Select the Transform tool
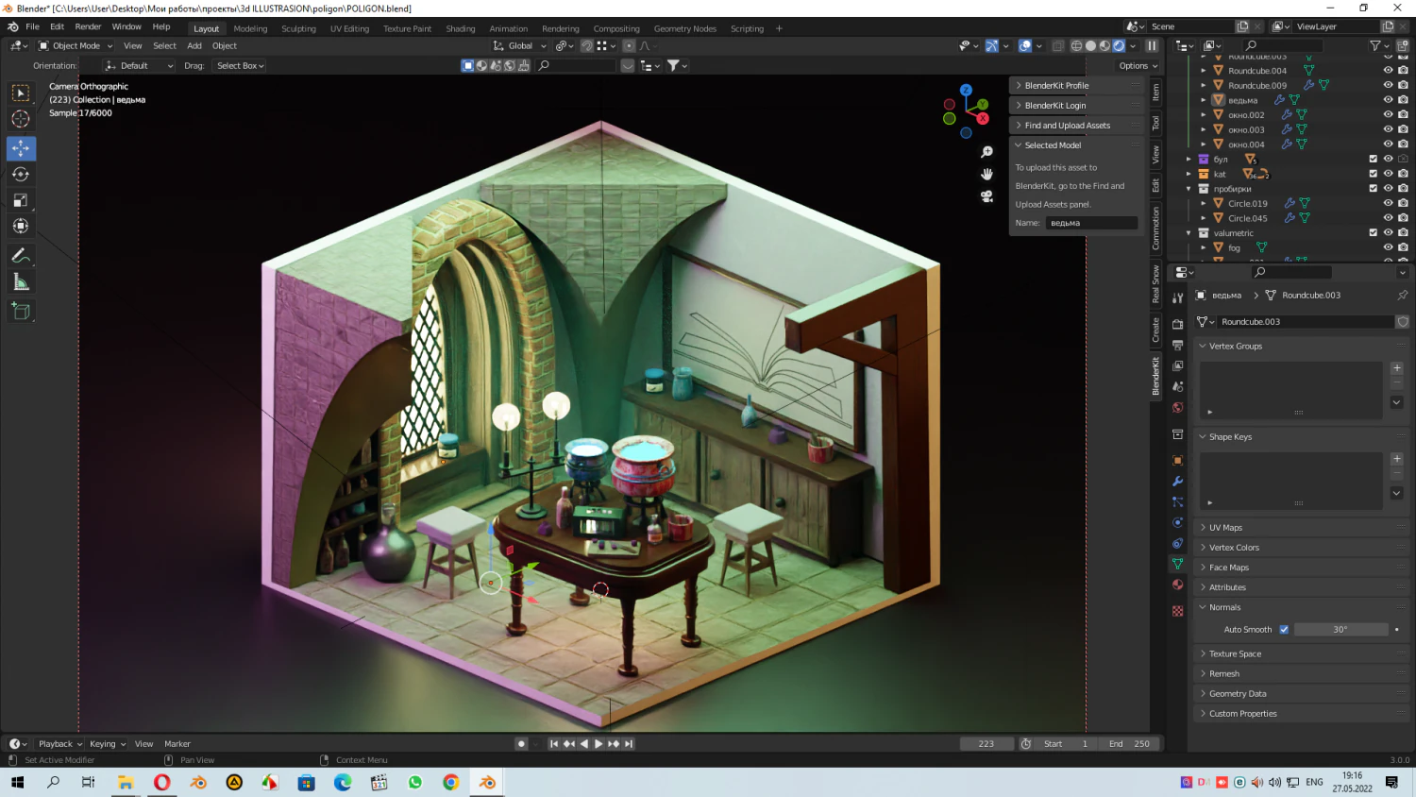The image size is (1416, 797). 21,226
